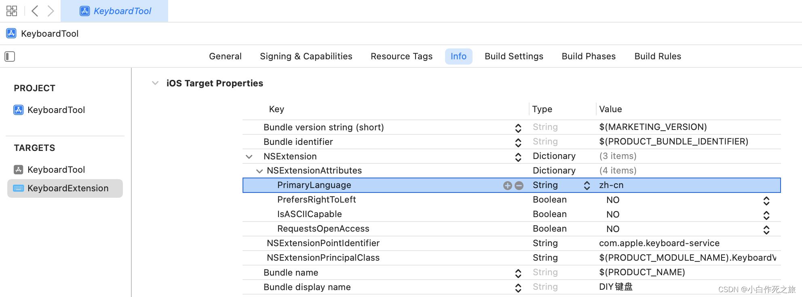802x297 pixels.
Task: Toggle the RequestsOpenAccess boolean value
Action: 766,230
